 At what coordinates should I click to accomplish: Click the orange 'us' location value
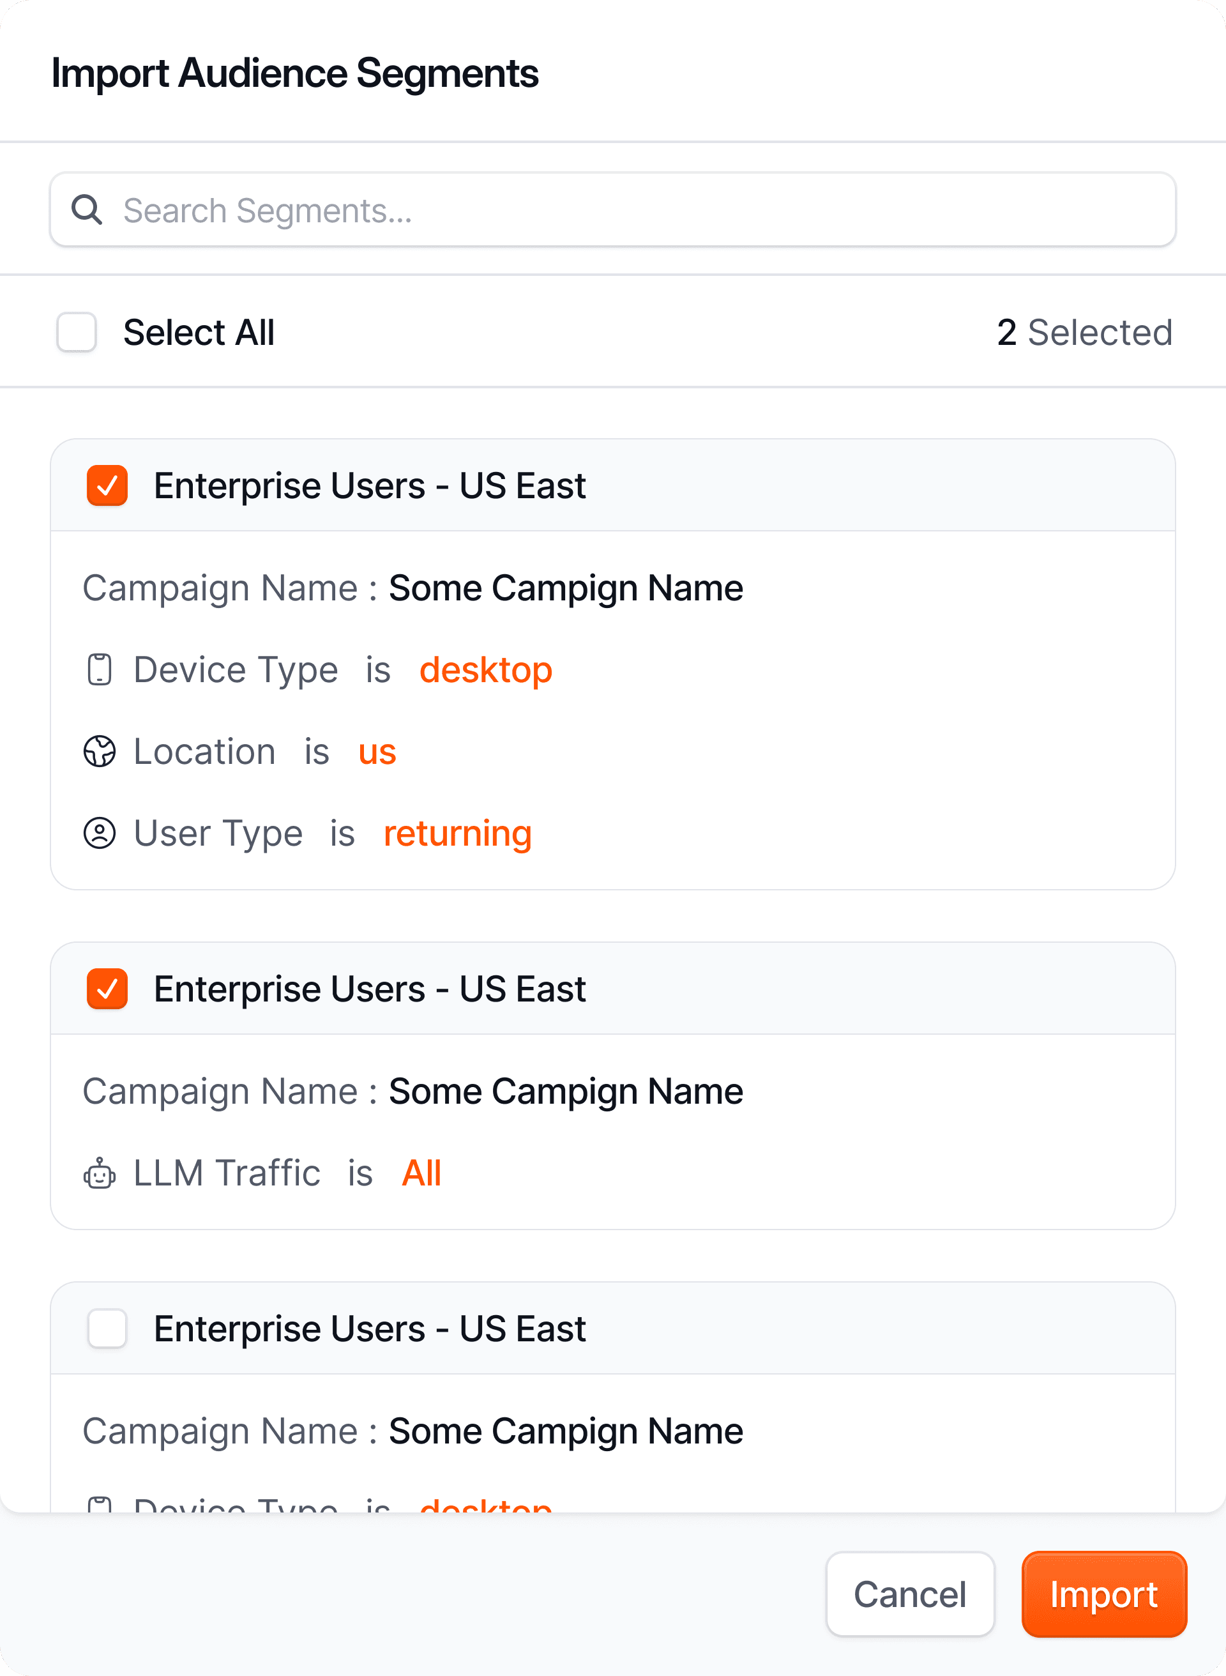tap(377, 751)
